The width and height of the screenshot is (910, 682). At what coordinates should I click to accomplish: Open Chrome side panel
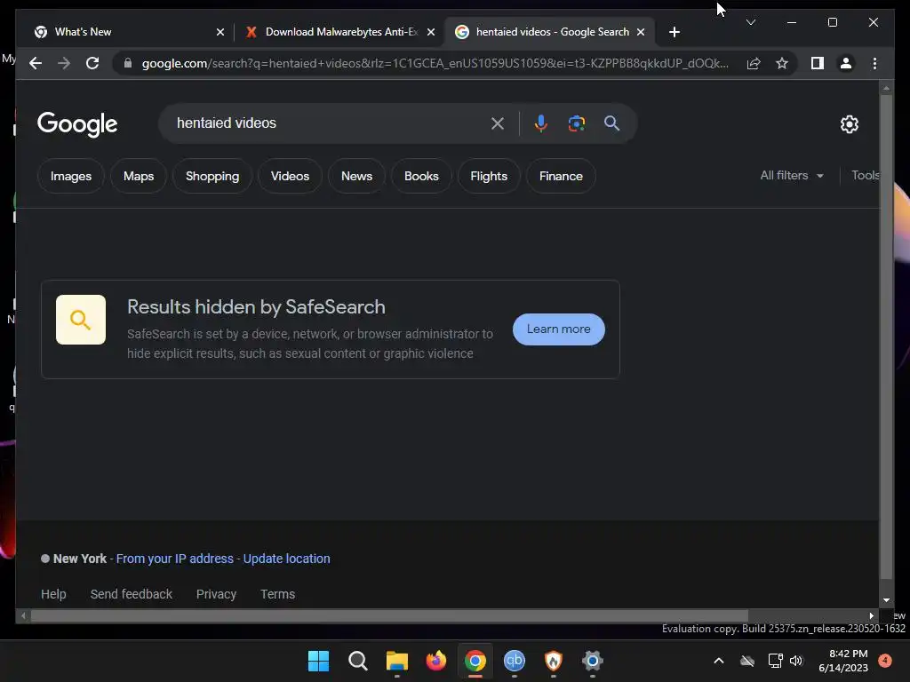818,63
